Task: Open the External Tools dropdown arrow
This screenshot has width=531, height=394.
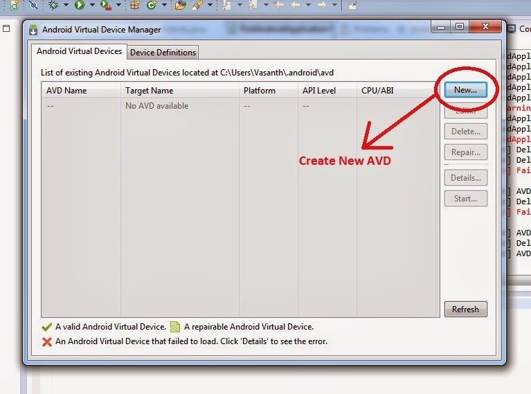Action: [x=118, y=5]
